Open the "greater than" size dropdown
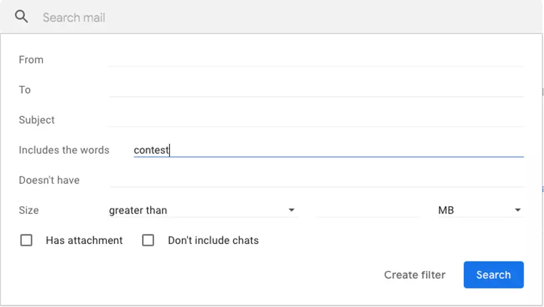Screen dimensions: 544x307 tap(203, 210)
